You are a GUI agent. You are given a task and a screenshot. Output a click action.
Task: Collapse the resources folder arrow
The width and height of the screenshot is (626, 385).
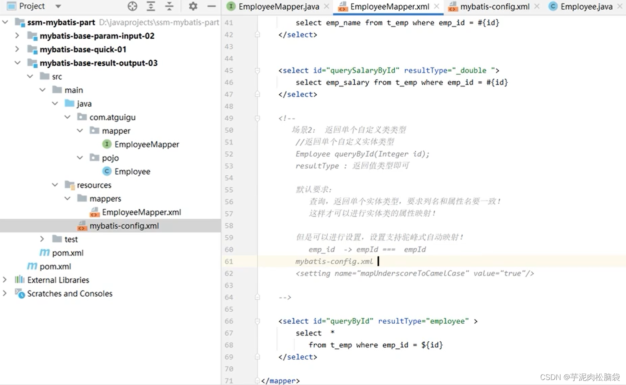55,185
